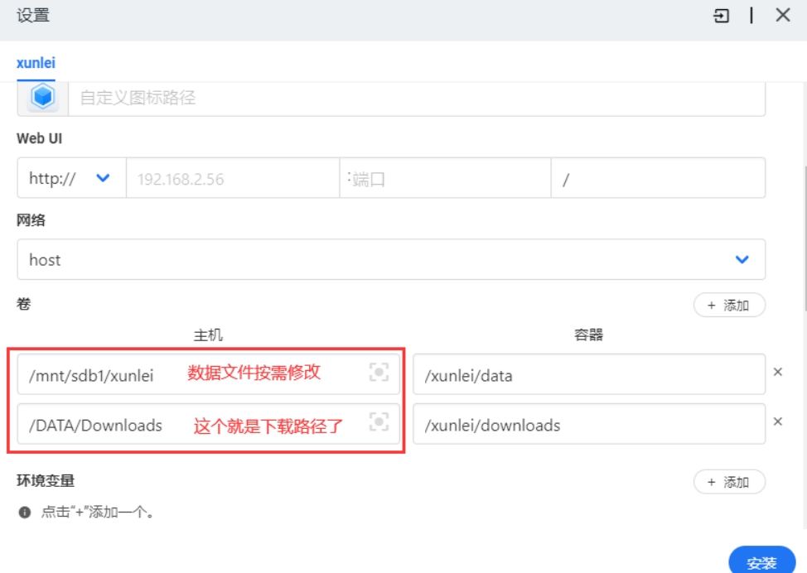Click the vertical scrollbar on the right
807x573 pixels.
point(803,248)
